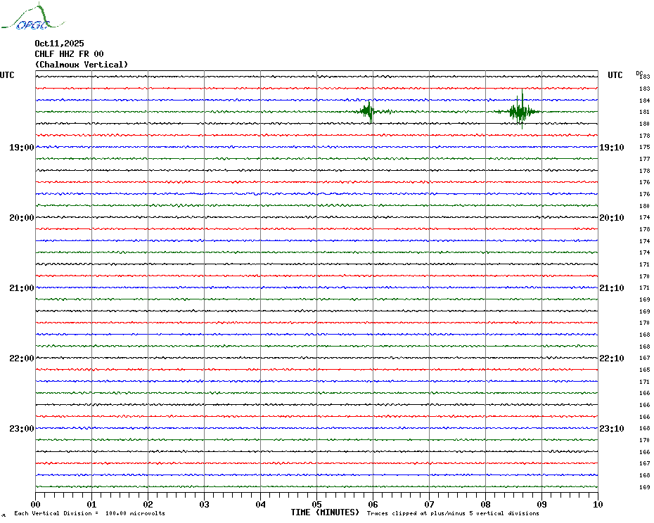This screenshot has width=654, height=523.
Task: Select the 21:00 left axis label
Action: point(22,288)
